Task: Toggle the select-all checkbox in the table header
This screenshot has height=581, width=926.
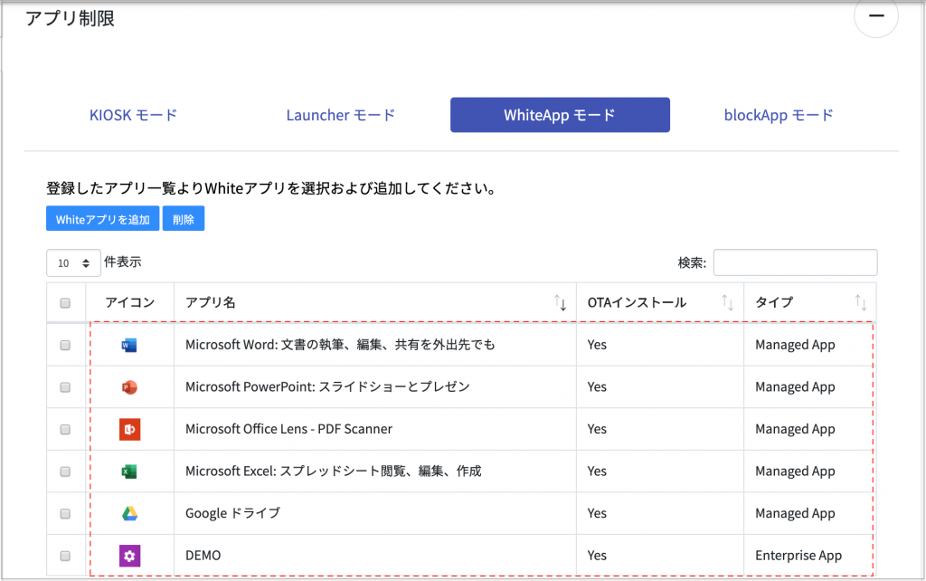Action: pos(65,303)
